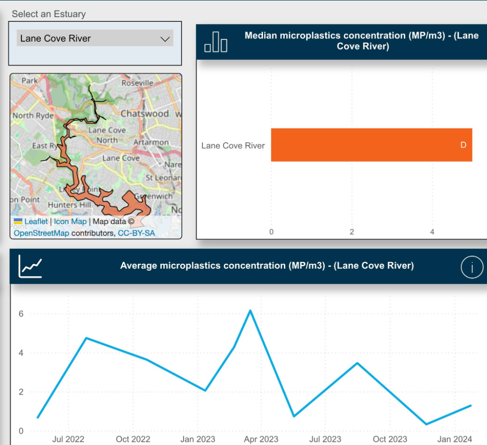Click the Lane Cove River bar axis label

click(233, 146)
